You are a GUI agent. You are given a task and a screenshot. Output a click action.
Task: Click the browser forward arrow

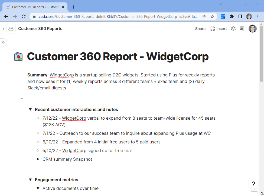(x=15, y=16)
